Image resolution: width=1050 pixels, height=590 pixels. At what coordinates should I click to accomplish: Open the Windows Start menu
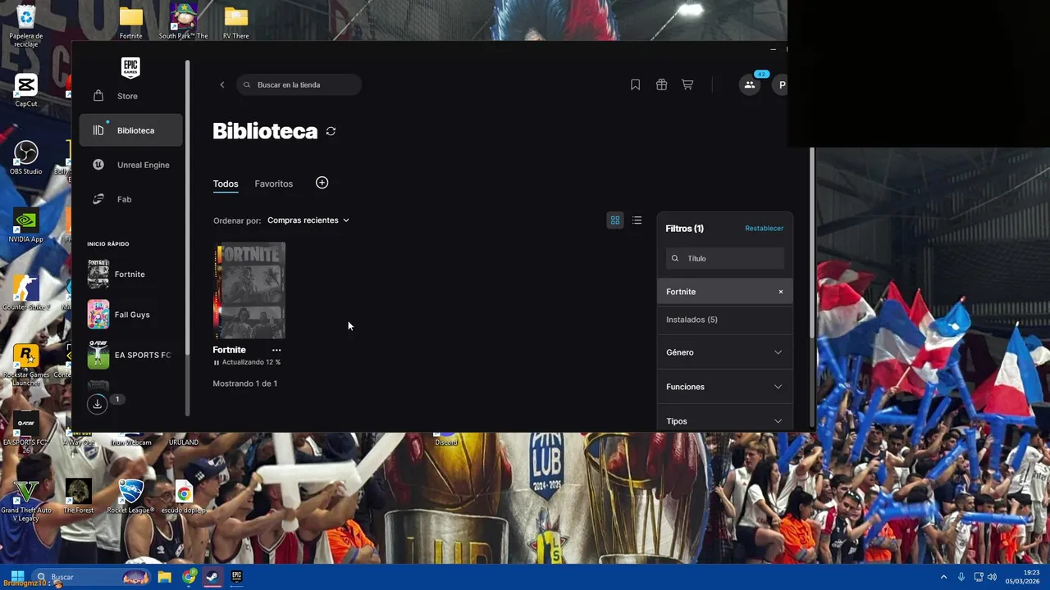pos(17,577)
